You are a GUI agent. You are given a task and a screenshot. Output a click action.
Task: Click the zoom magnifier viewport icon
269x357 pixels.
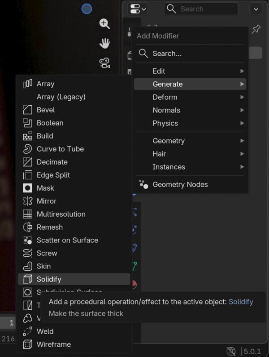click(x=104, y=24)
